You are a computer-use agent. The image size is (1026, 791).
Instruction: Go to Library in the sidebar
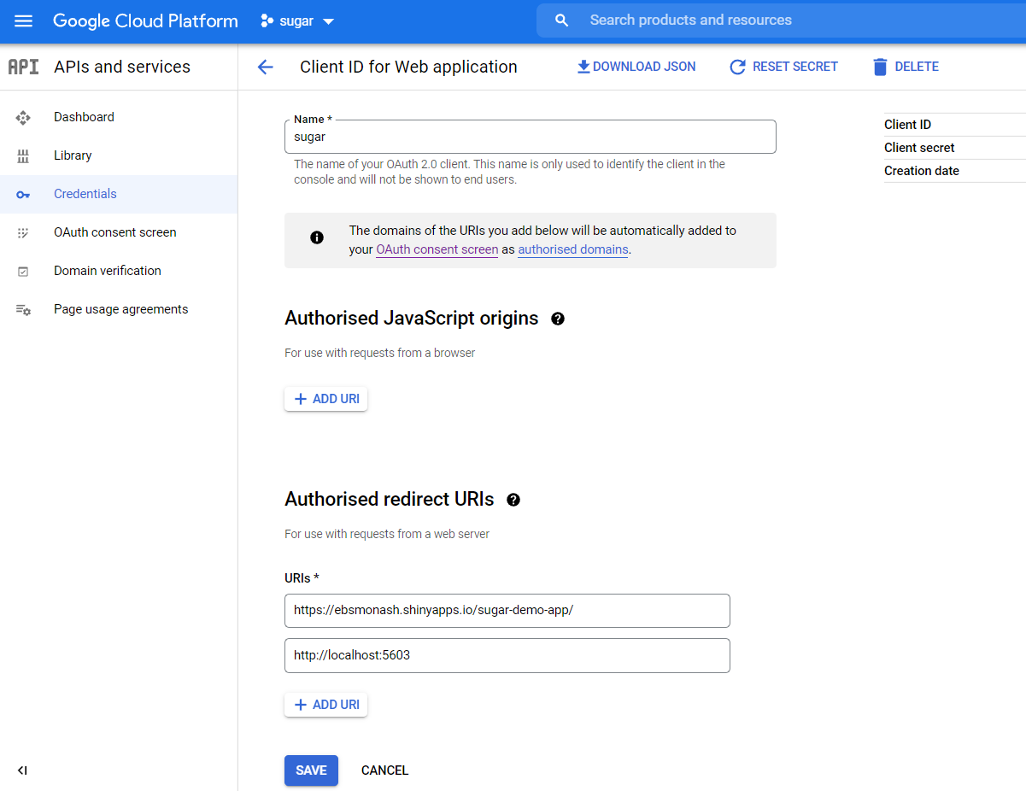(x=73, y=155)
